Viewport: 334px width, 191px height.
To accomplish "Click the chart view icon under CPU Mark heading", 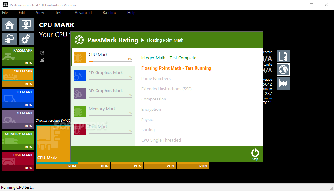I will click(42, 60).
